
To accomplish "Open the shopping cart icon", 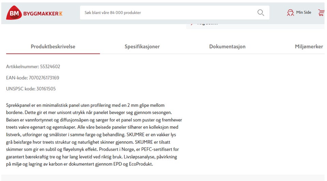I will (x=321, y=13).
